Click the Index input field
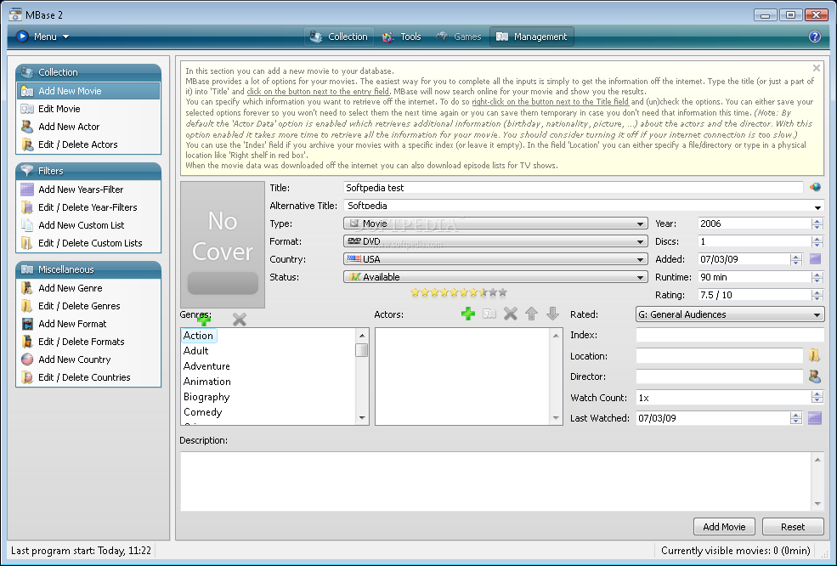The height and width of the screenshot is (566, 837). 730,335
